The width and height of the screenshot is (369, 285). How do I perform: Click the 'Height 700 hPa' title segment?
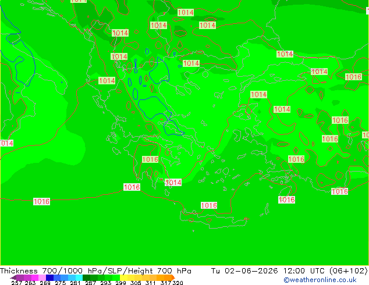pos(160,271)
